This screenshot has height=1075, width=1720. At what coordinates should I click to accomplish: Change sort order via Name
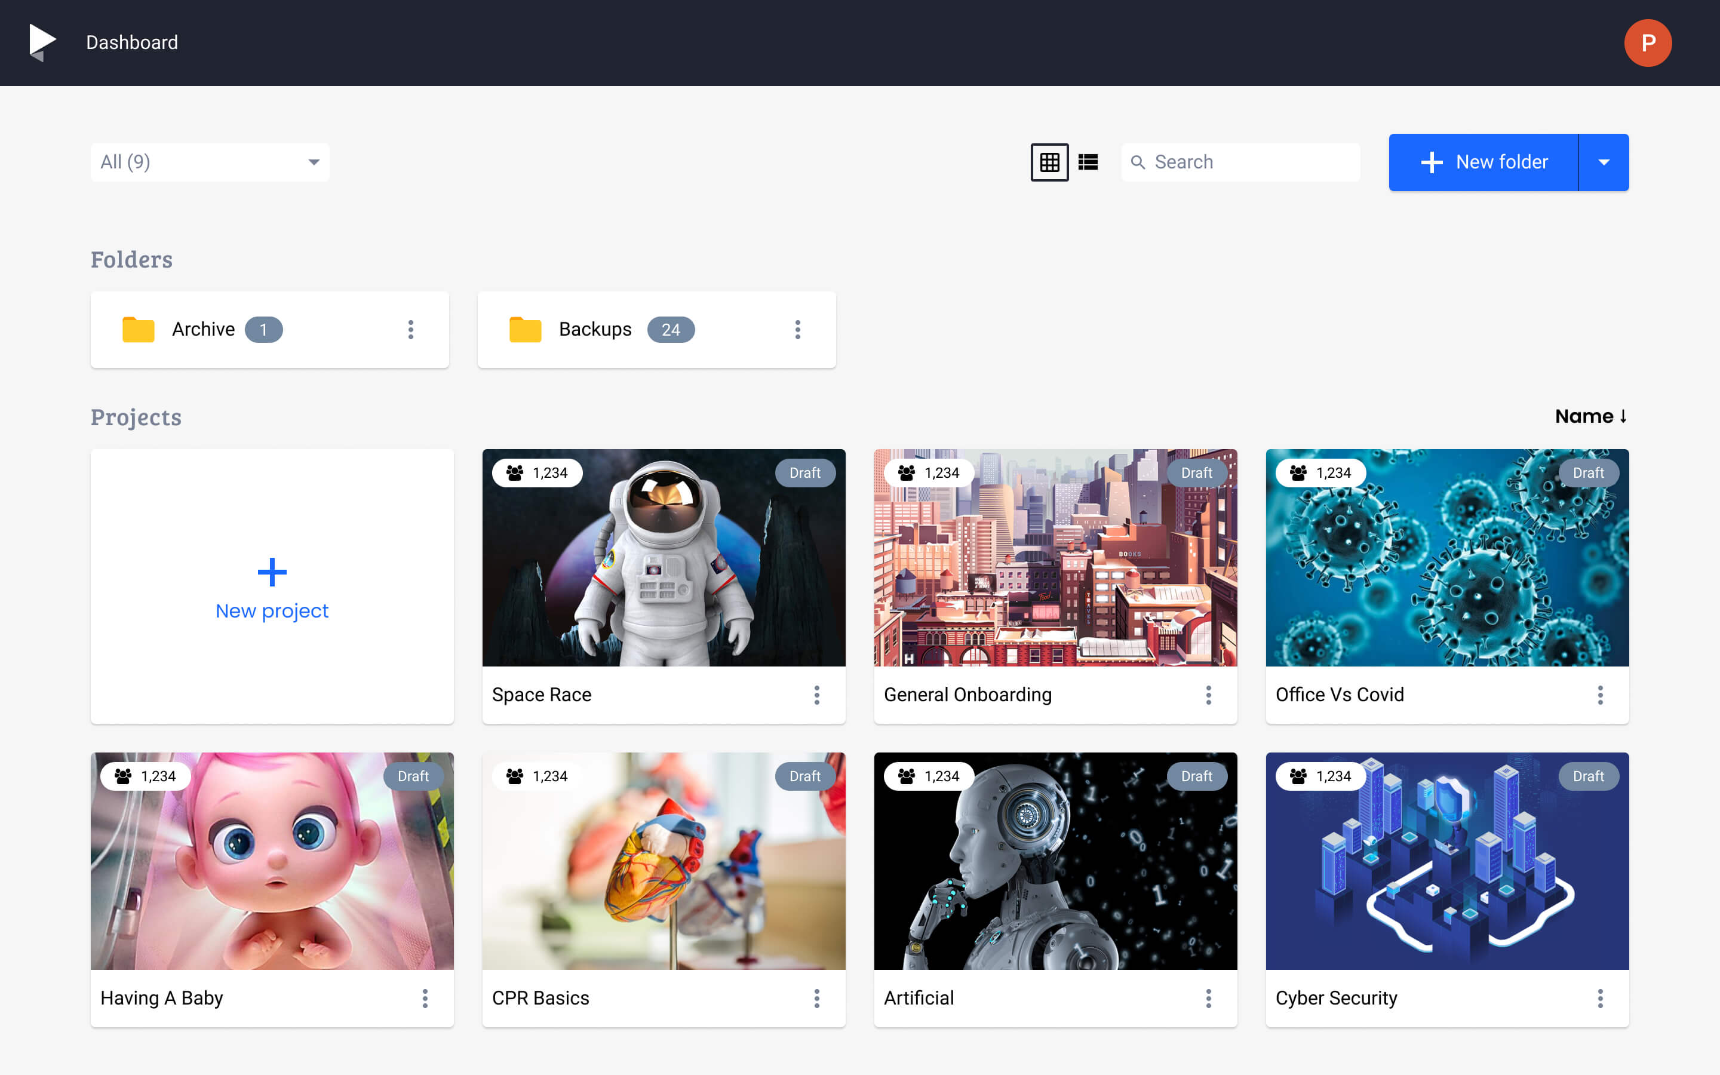(x=1590, y=416)
